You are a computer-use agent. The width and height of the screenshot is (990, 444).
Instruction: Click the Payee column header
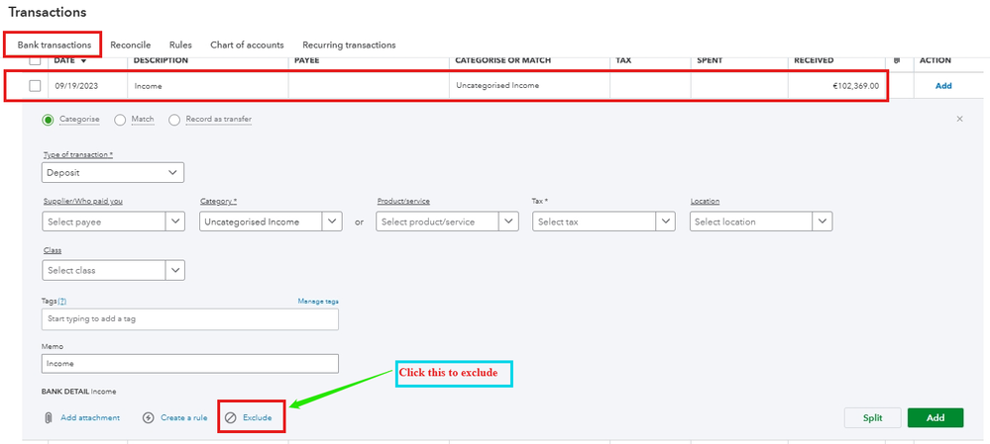[x=307, y=60]
